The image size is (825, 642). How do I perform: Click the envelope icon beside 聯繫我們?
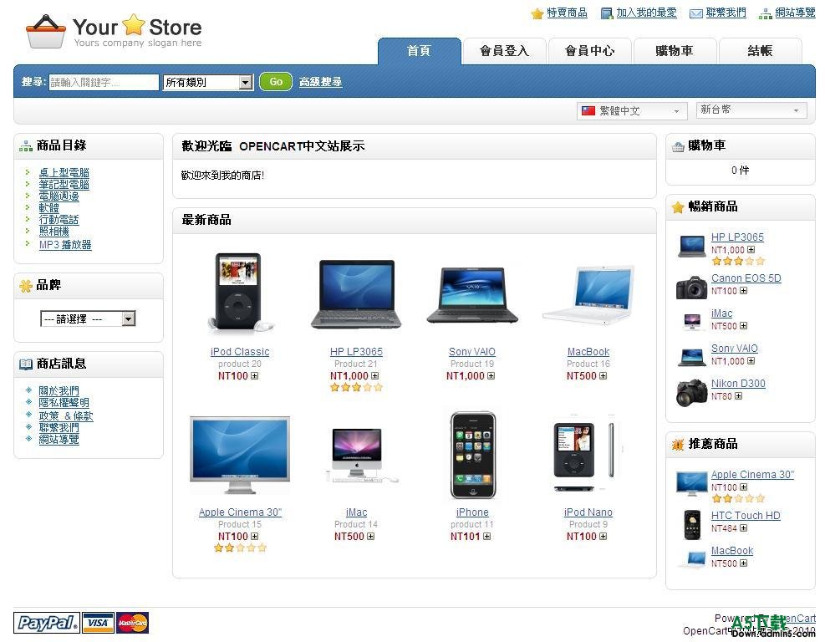(696, 13)
